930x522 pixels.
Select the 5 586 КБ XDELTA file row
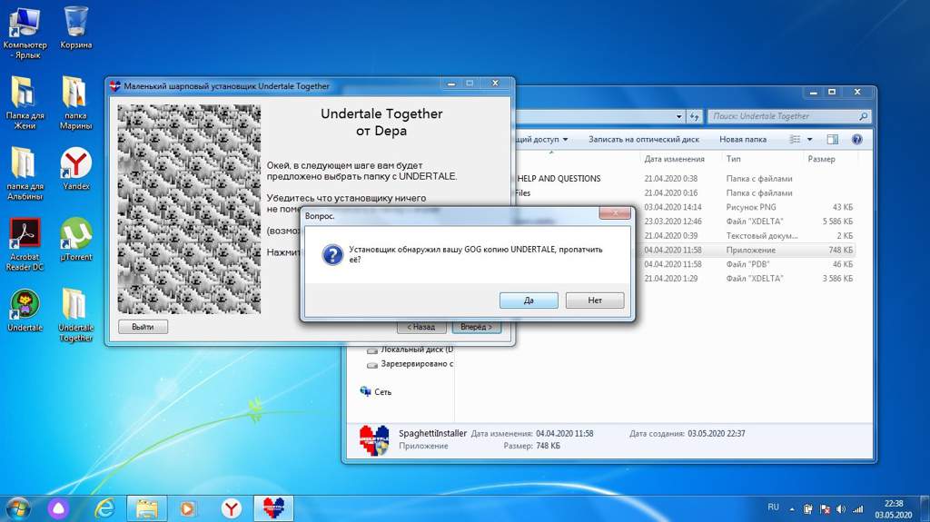(x=685, y=222)
